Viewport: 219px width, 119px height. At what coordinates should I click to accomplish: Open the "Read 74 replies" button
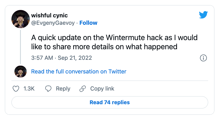(x=109, y=102)
